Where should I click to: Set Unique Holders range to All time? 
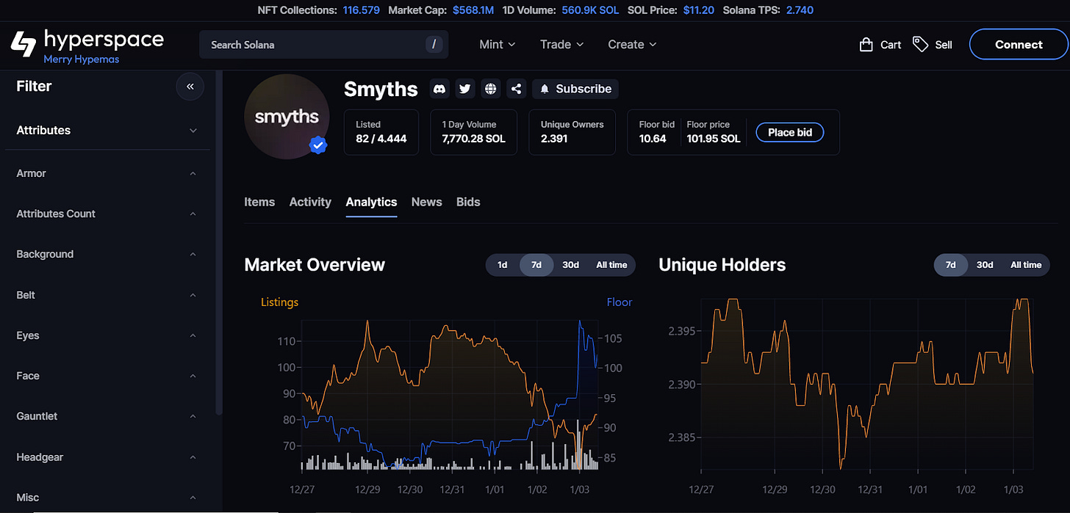(x=1026, y=265)
